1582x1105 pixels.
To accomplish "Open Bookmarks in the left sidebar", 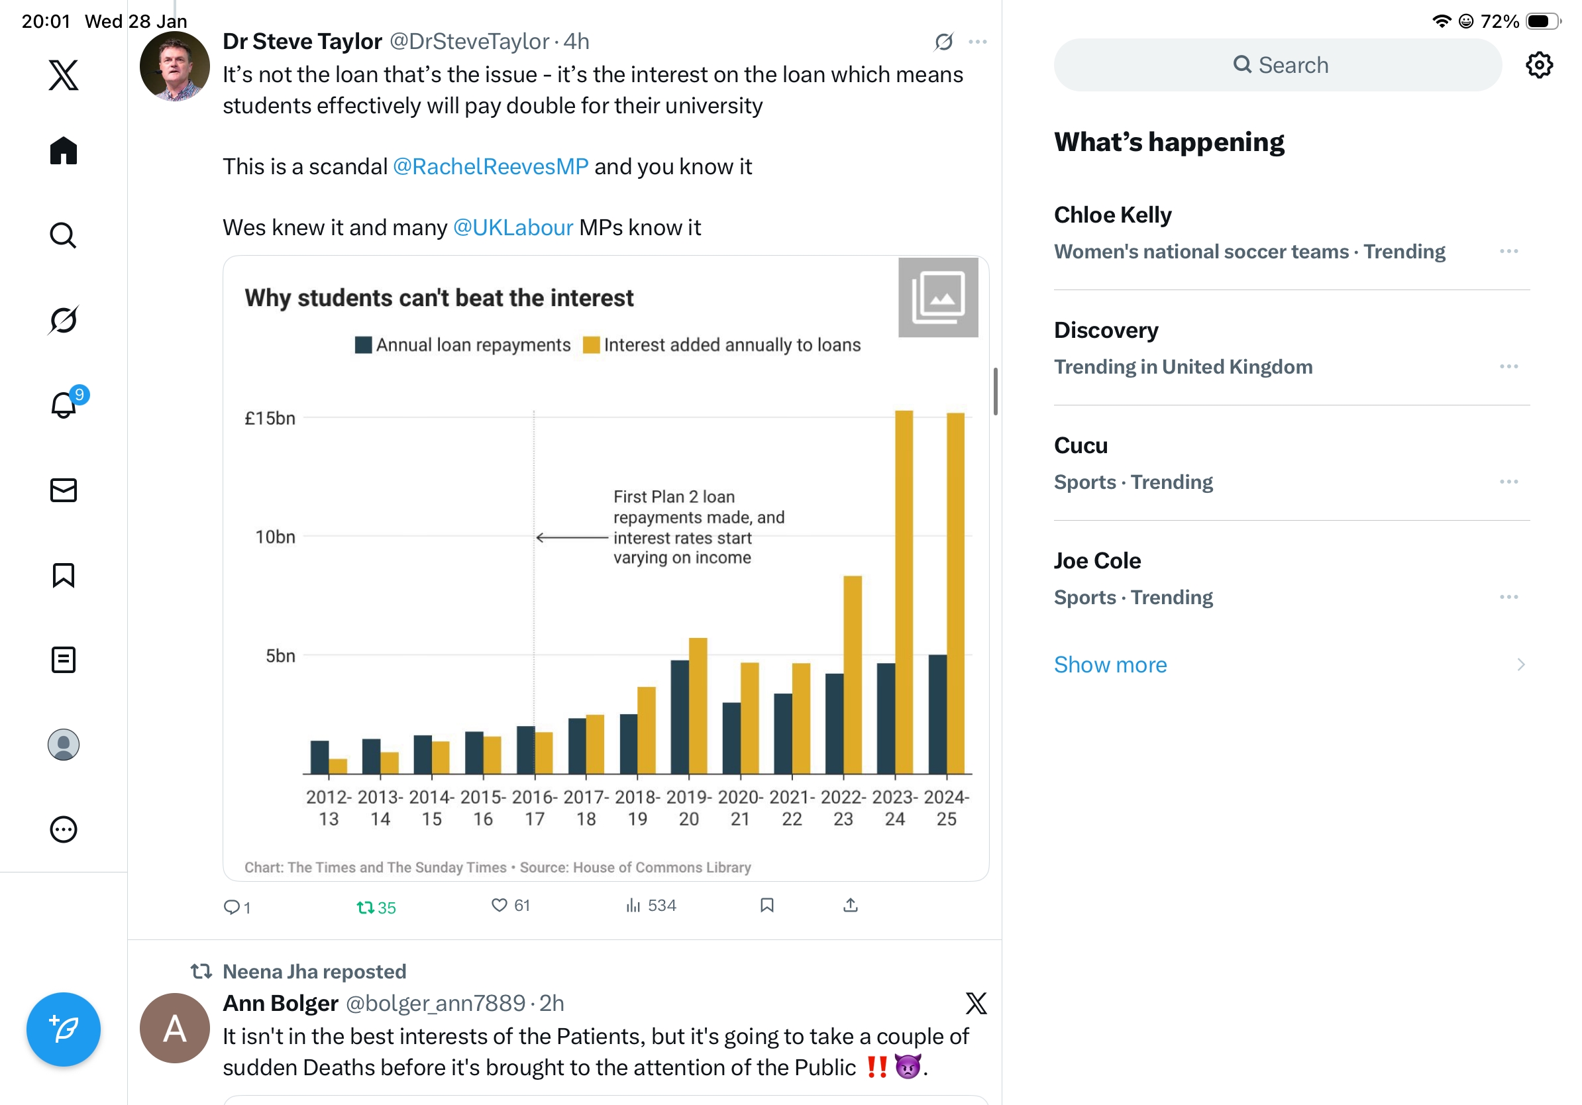I will [64, 575].
